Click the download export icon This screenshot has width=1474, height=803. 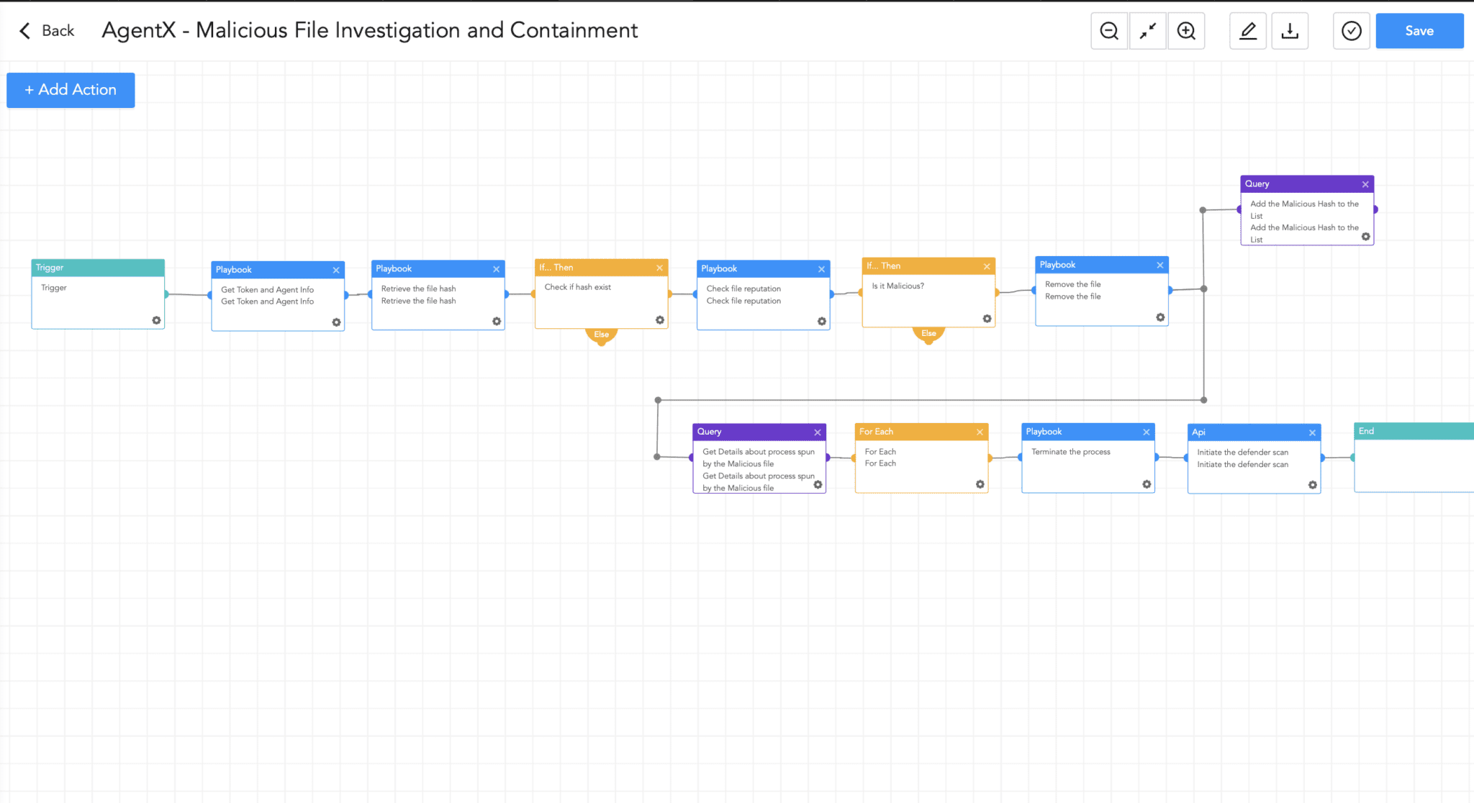pos(1290,31)
